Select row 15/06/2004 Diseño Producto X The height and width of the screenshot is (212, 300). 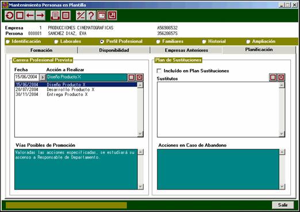pyautogui.click(x=76, y=84)
